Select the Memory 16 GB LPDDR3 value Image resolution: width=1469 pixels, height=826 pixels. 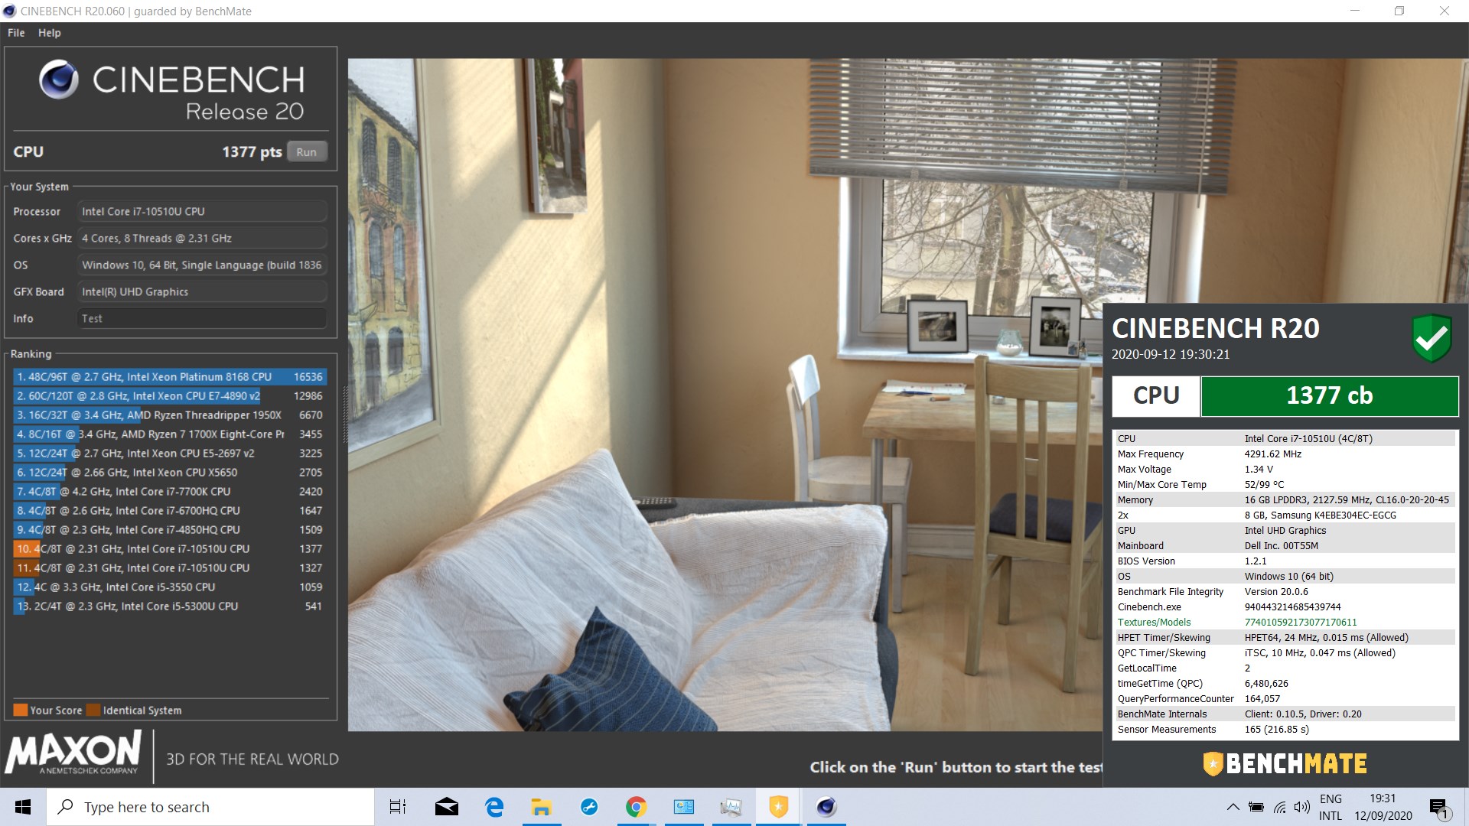pos(1347,499)
